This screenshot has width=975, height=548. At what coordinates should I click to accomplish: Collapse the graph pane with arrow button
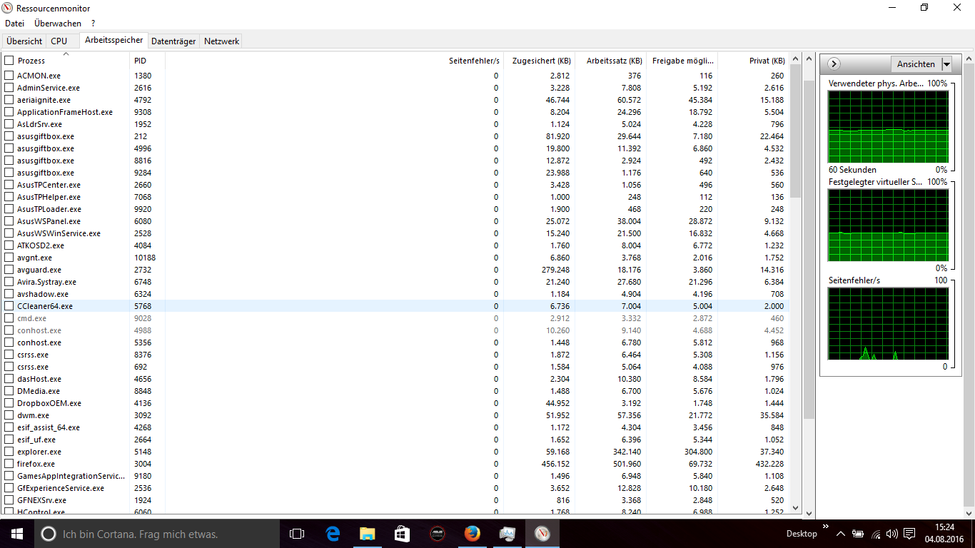(834, 64)
